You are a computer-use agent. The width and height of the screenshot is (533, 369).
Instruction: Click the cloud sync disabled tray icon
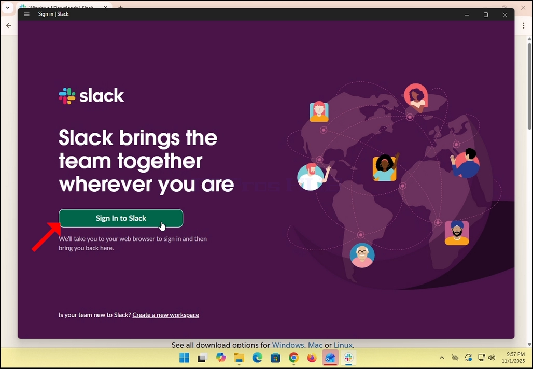tap(455, 358)
